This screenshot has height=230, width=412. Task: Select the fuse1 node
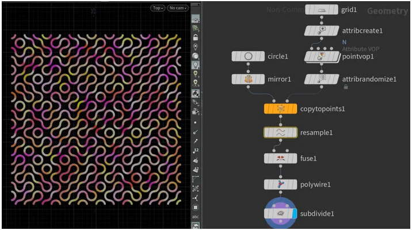click(280, 158)
